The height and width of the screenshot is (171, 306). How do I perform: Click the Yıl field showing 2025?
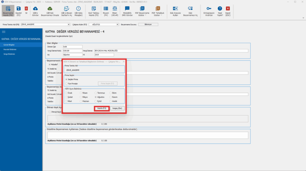click(x=104, y=55)
